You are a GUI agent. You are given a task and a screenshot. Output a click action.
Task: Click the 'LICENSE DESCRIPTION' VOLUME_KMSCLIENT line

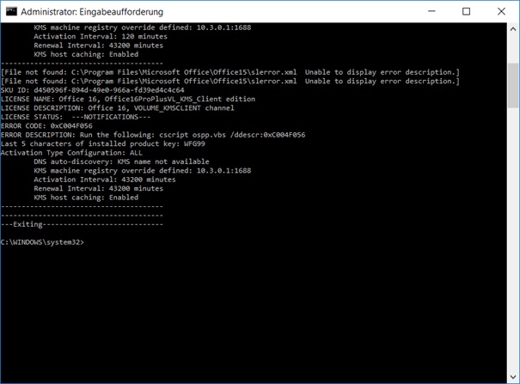click(x=118, y=108)
